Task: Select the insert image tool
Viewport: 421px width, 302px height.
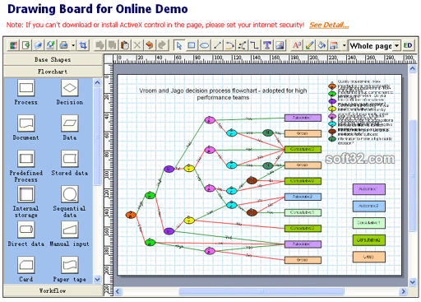Action: 280,45
